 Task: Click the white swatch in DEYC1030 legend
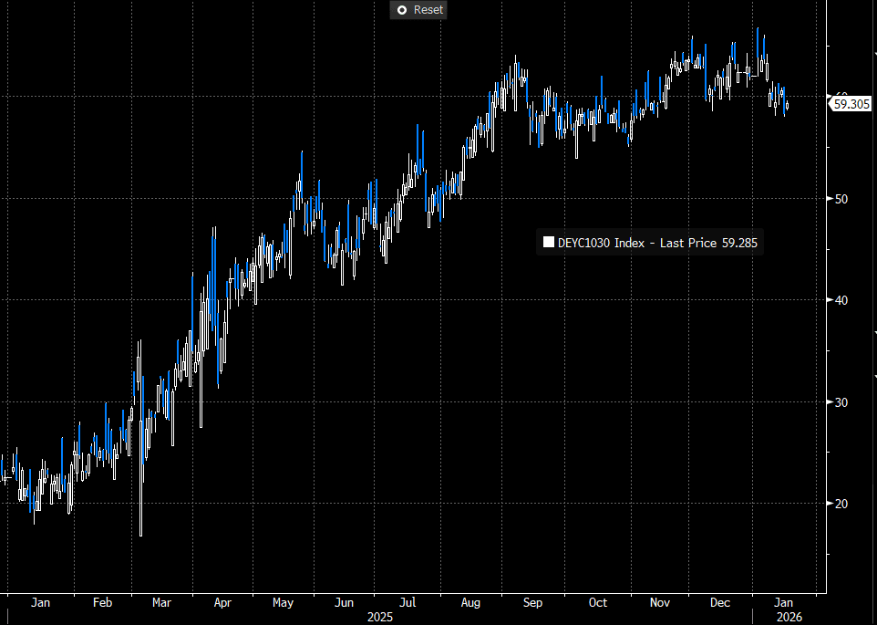[x=548, y=243]
